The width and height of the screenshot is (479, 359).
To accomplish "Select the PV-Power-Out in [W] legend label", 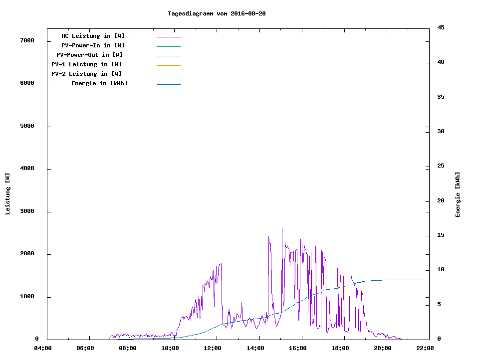I will [x=90, y=55].
